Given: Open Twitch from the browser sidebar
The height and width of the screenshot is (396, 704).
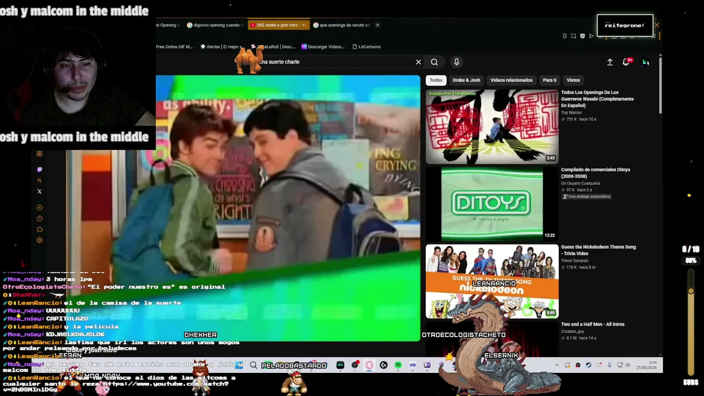Looking at the screenshot, I should point(39,169).
